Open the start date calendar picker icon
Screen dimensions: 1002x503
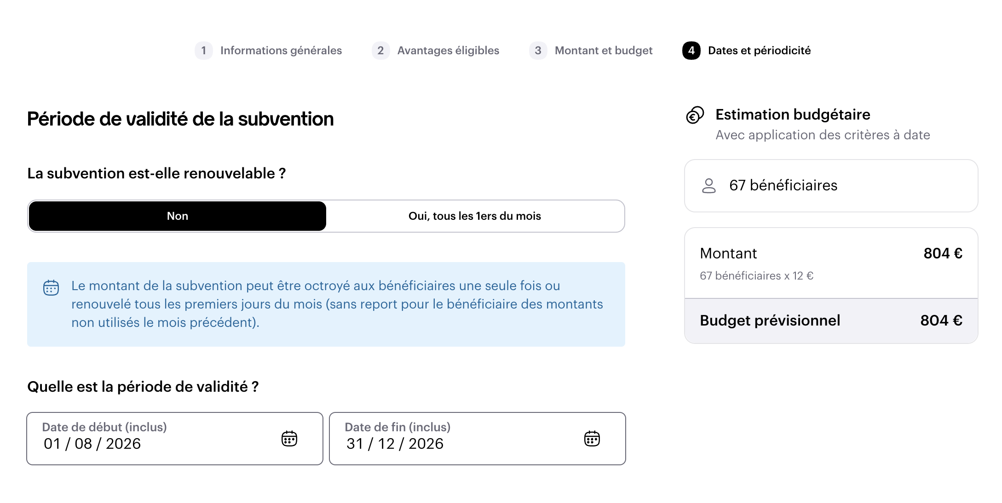pyautogui.click(x=289, y=439)
